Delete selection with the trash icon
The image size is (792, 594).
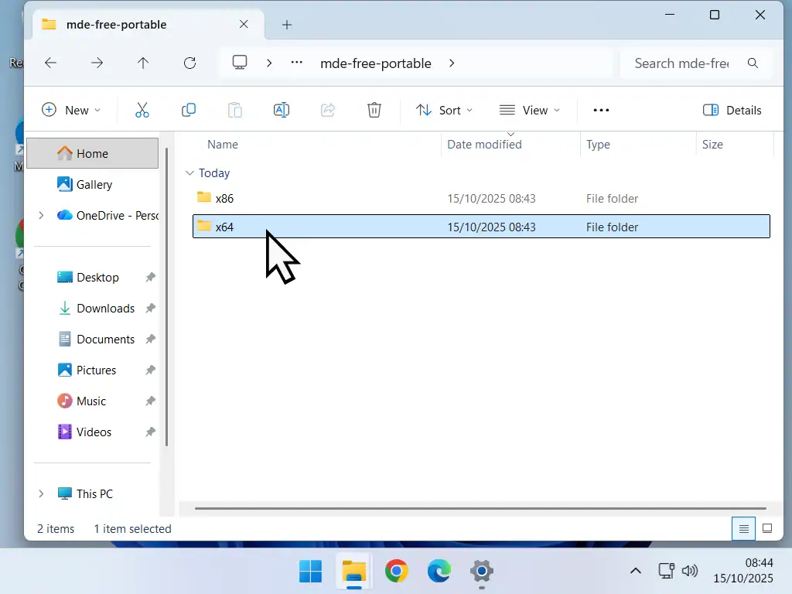(x=374, y=110)
